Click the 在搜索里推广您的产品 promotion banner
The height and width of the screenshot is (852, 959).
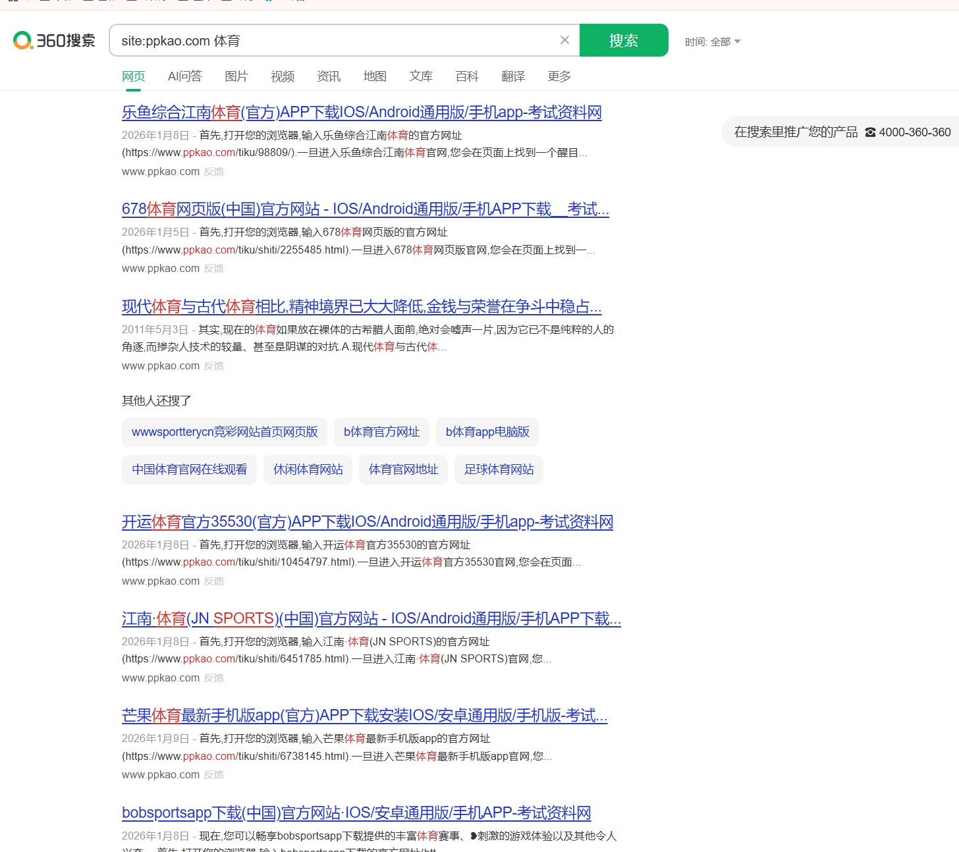tap(840, 132)
